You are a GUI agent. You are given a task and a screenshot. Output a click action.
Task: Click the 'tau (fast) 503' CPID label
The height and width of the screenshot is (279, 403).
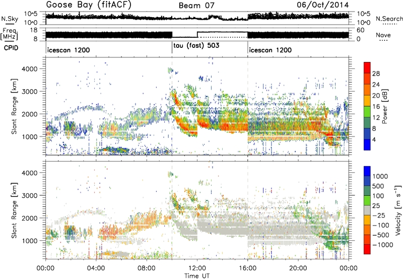[x=196, y=46]
